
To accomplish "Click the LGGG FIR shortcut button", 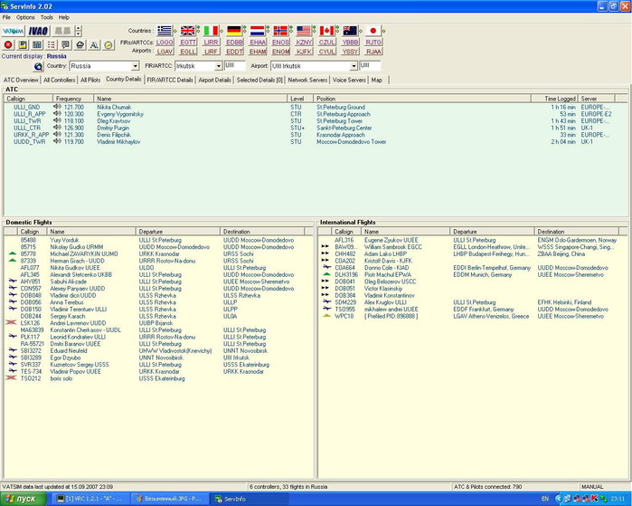I will 165,43.
